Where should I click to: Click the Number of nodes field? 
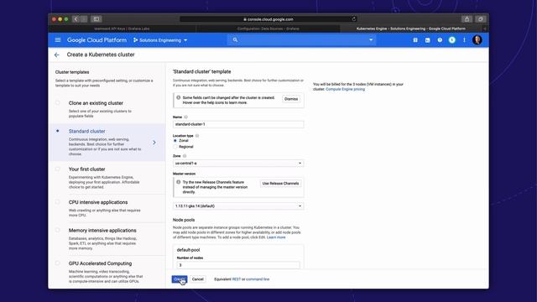pyautogui.click(x=238, y=265)
